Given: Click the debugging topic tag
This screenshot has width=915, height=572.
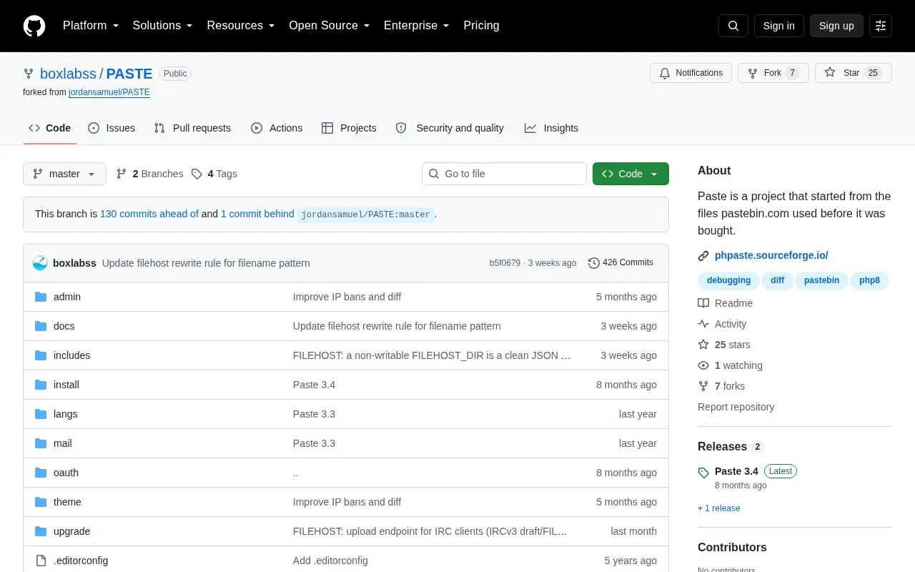Looking at the screenshot, I should pyautogui.click(x=728, y=280).
